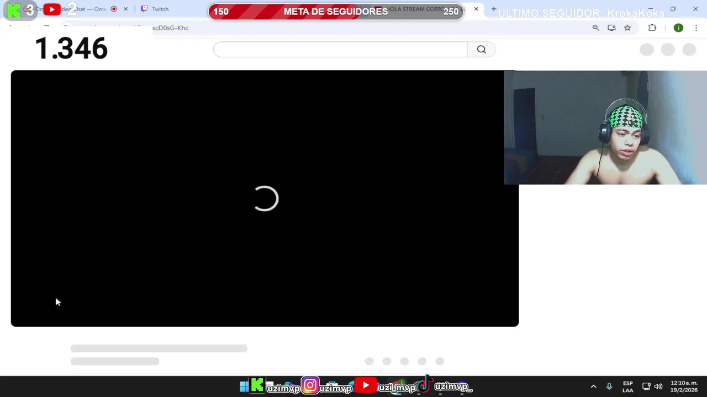The image size is (707, 397).
Task: Focus the YouTube search input field
Action: 340,50
